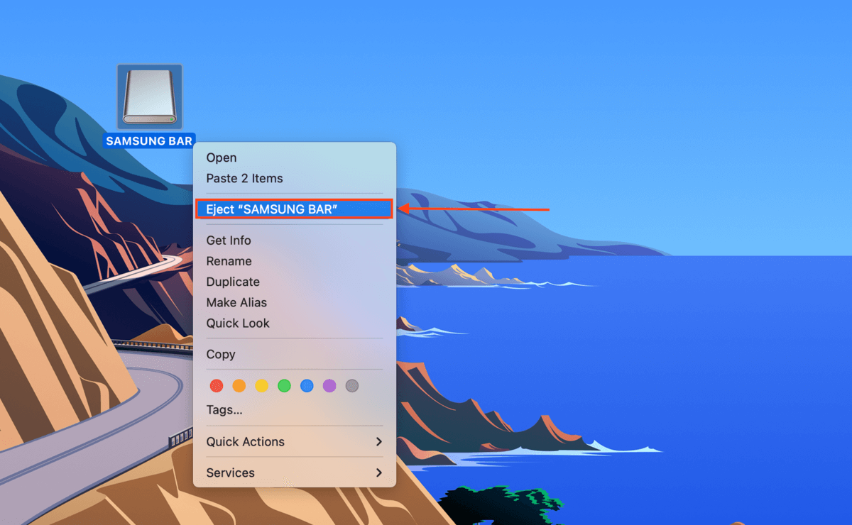Select Paste 2 Items in context menu
Screen dimensions: 852x525
(x=295, y=178)
